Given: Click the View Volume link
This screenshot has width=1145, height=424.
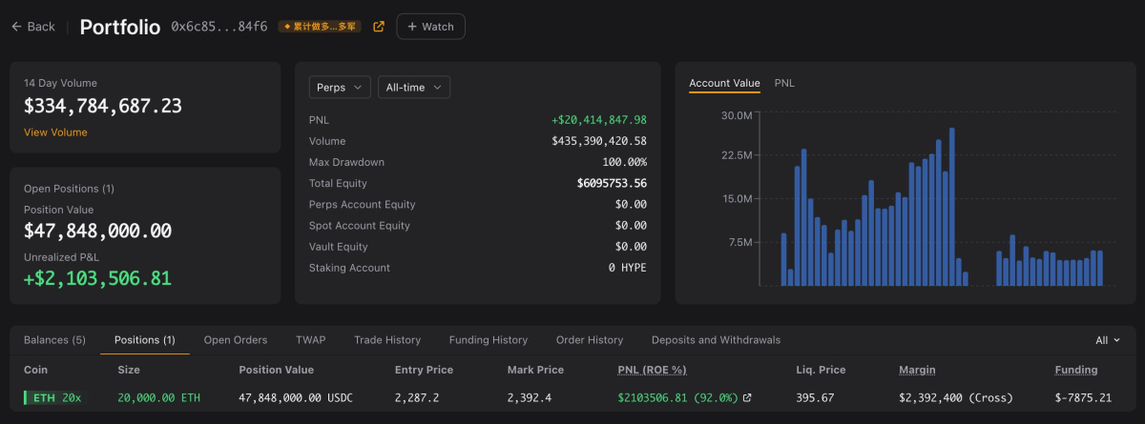Looking at the screenshot, I should point(55,132).
